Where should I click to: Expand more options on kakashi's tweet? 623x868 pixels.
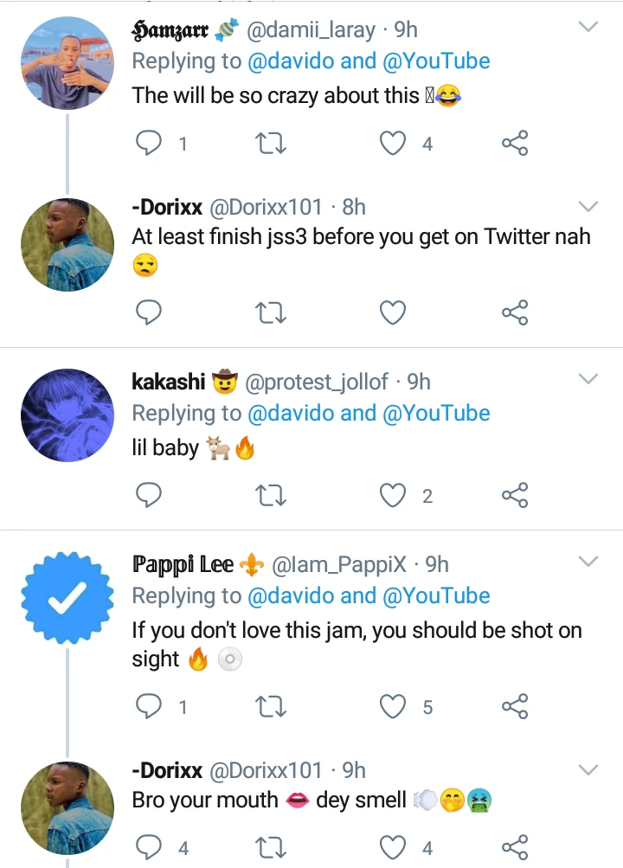tap(588, 380)
